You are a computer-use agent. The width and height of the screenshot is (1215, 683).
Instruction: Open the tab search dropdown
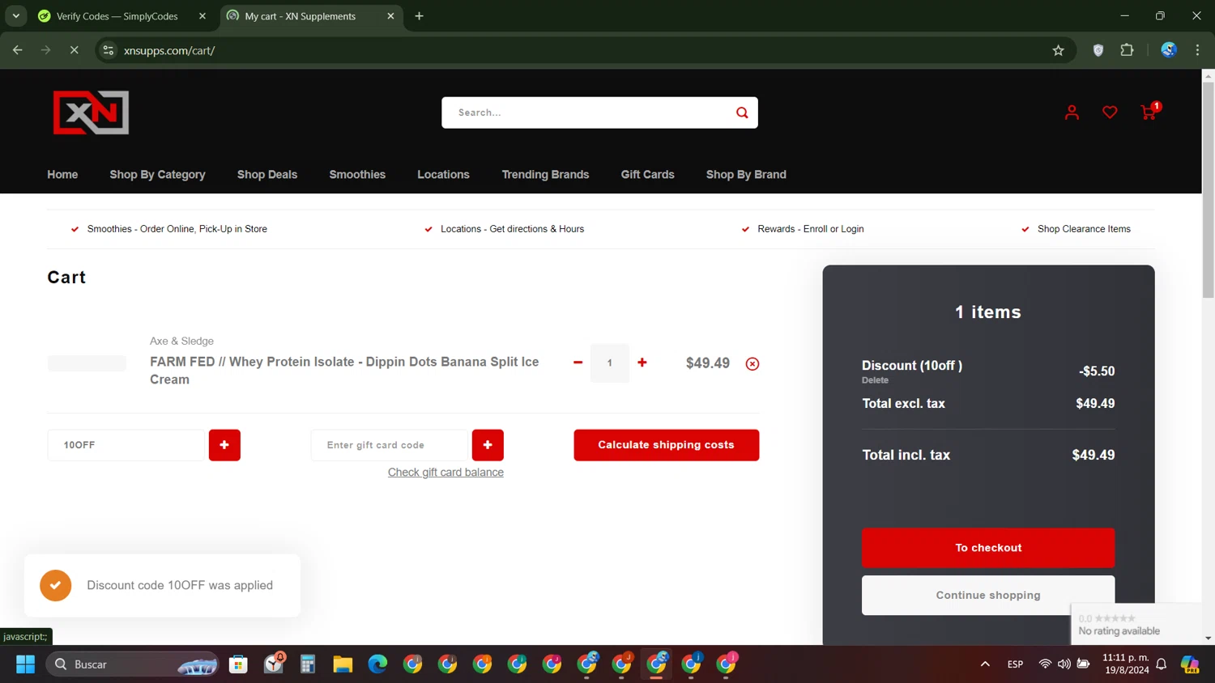[x=16, y=16]
